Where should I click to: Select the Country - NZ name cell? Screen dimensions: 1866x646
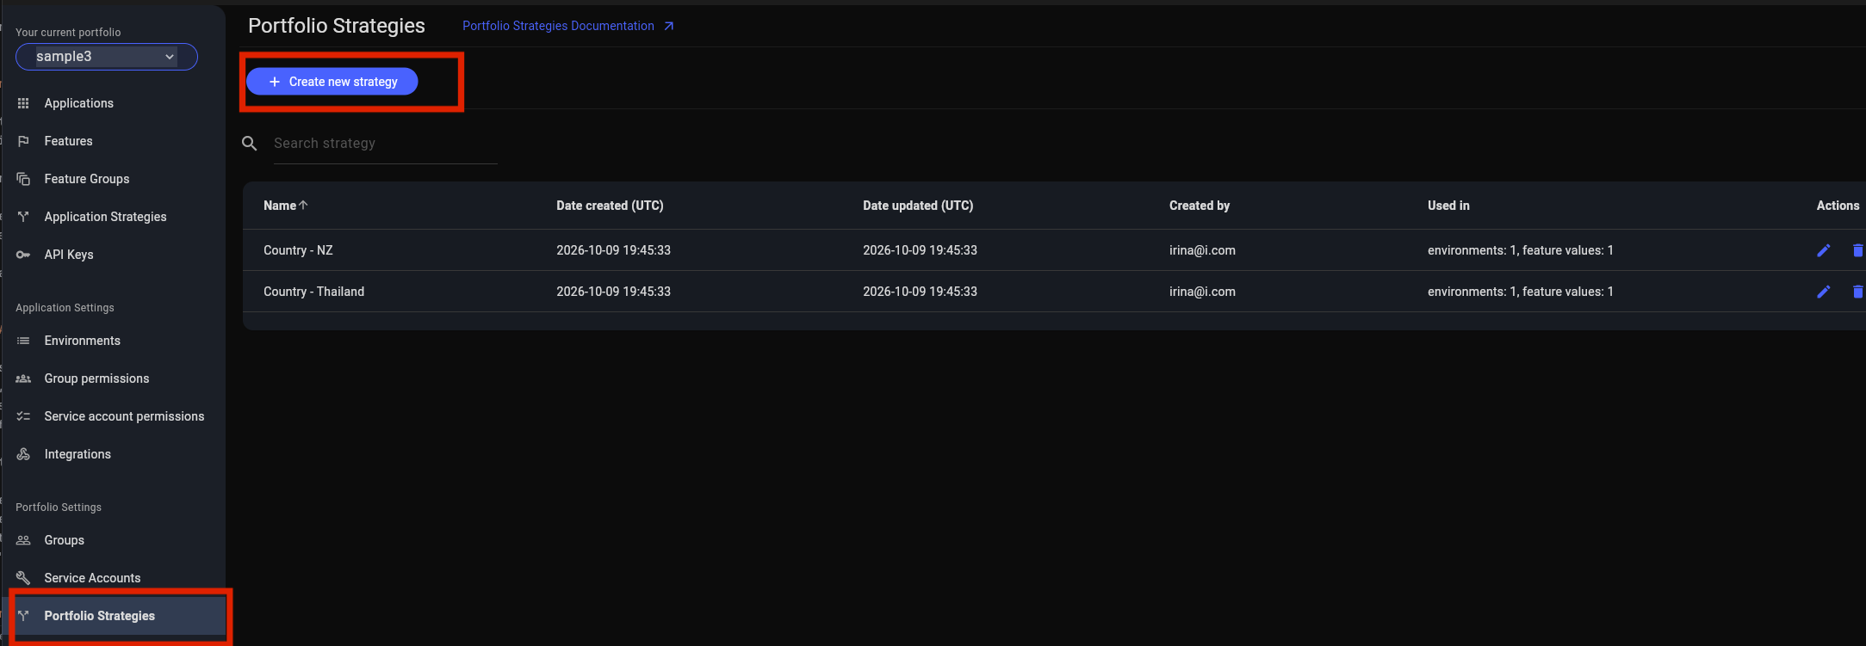click(x=298, y=250)
